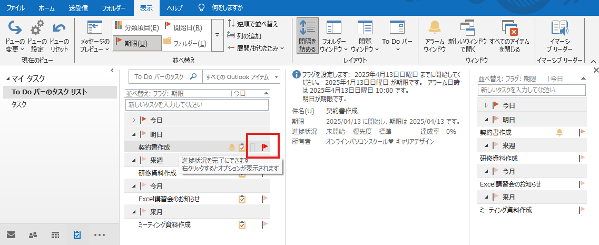
Task: Switch to the フォルダー tab
Action: [x=113, y=8]
